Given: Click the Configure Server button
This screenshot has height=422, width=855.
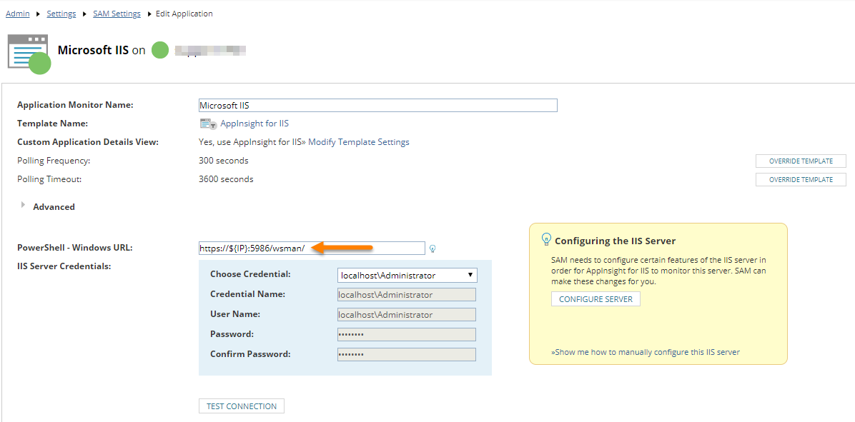Looking at the screenshot, I should [595, 298].
